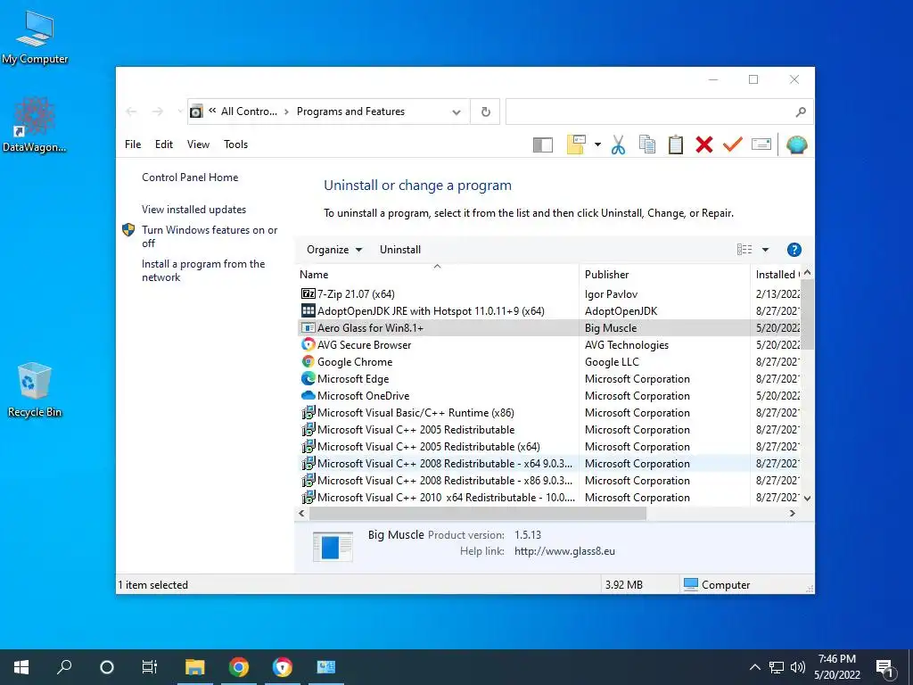Go to Control Panel Home
This screenshot has height=685, width=913.
[x=190, y=177]
